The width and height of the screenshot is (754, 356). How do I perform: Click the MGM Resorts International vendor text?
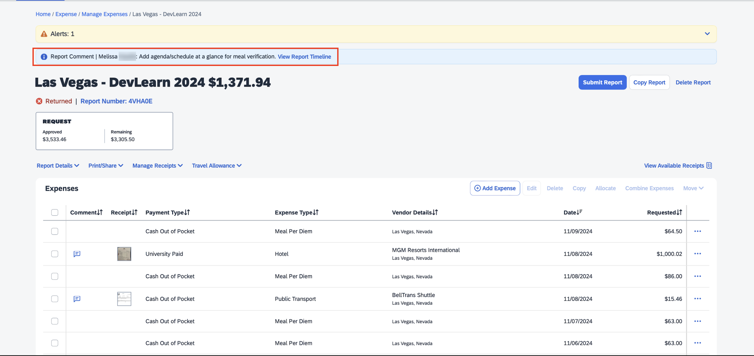(426, 250)
